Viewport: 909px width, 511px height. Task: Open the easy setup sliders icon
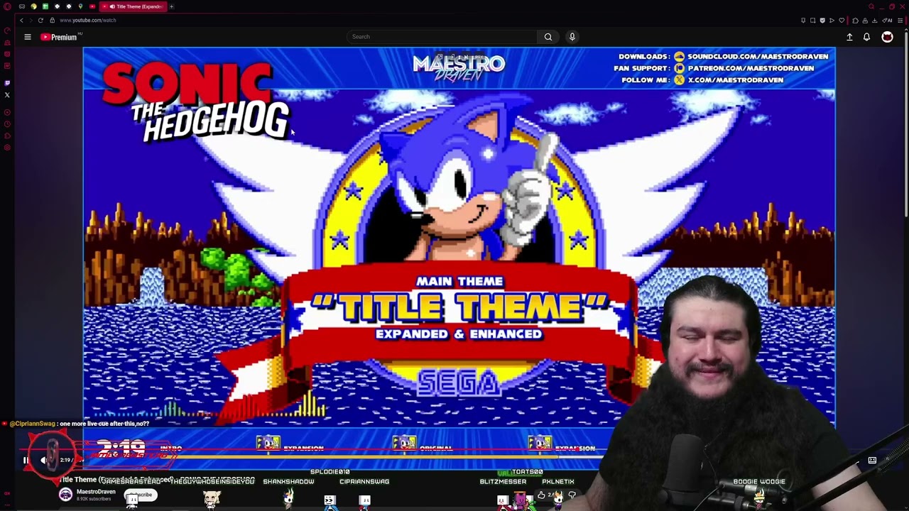900,20
